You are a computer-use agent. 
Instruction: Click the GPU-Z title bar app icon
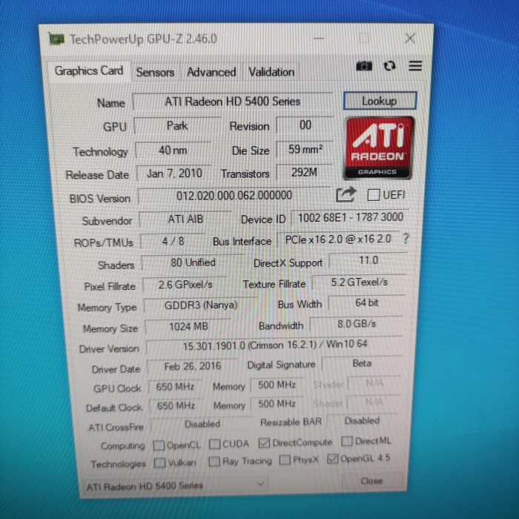56,39
